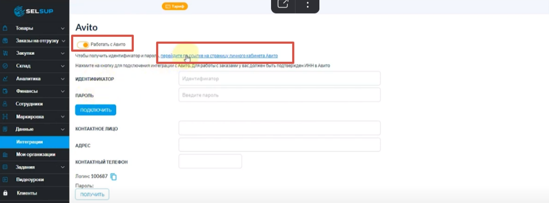Click the Закупки cart icon

5,54
